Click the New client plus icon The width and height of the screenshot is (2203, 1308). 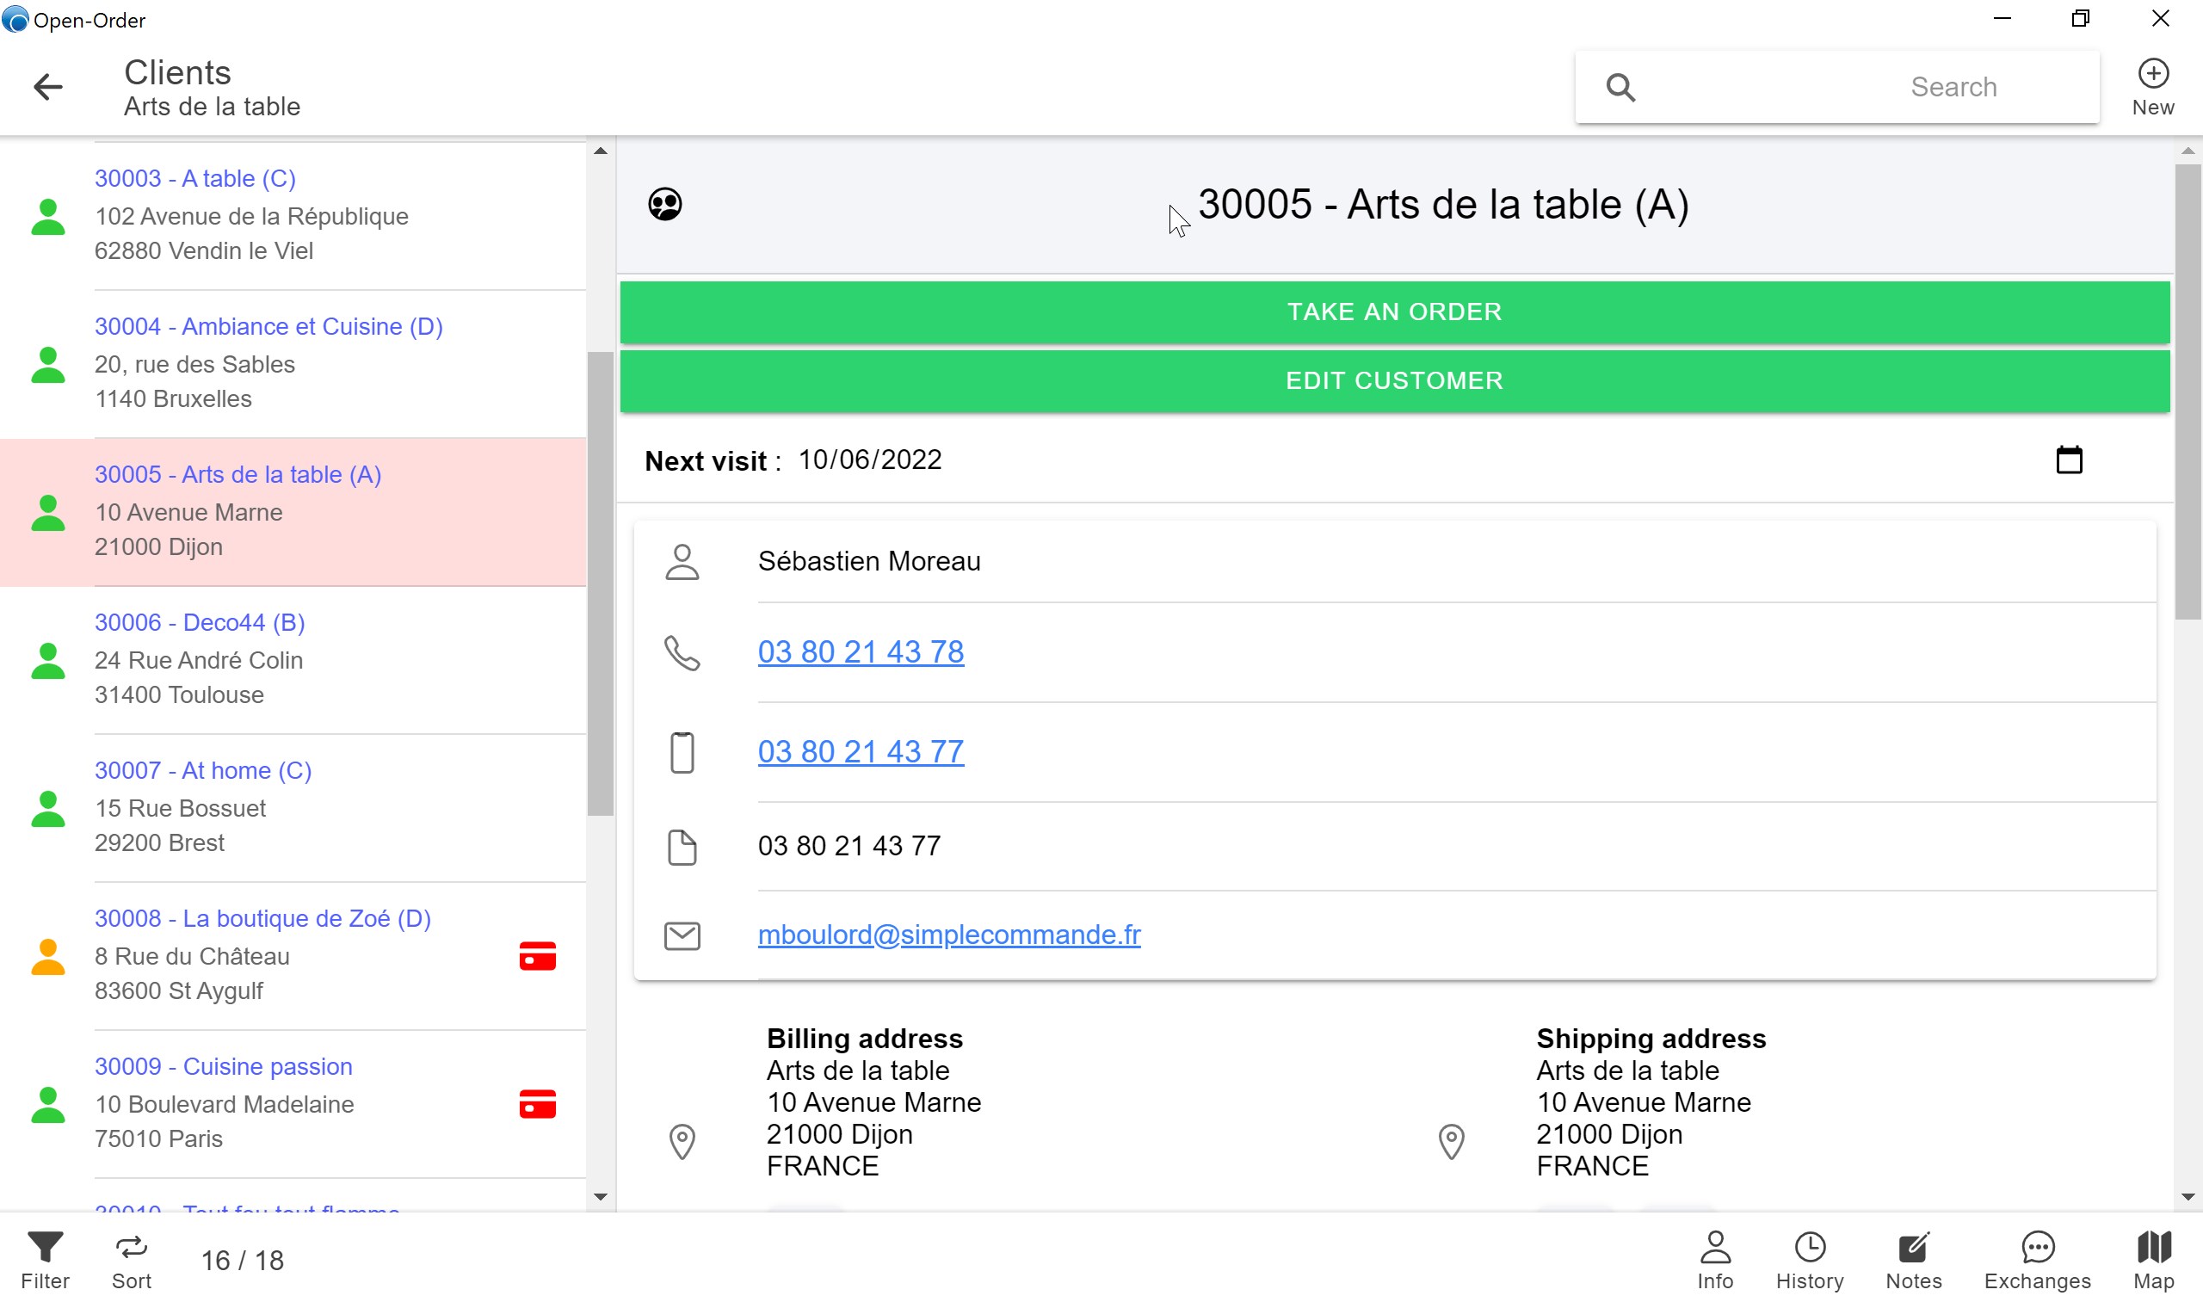2152,74
